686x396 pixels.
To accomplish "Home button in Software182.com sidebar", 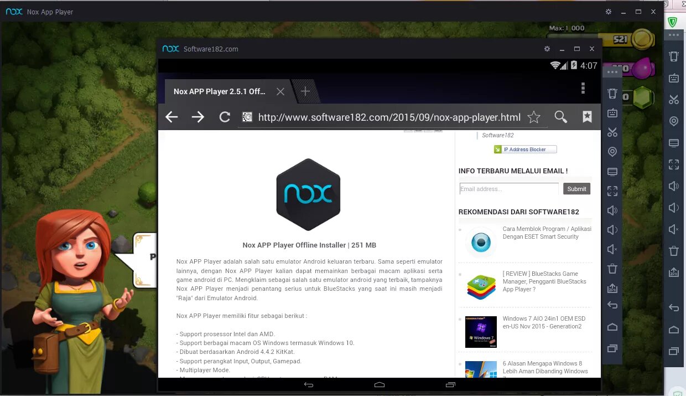I will pyautogui.click(x=612, y=327).
